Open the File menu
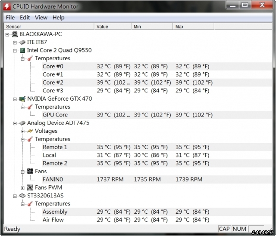Image resolution: width=276 pixels, height=236 pixels. point(10,18)
